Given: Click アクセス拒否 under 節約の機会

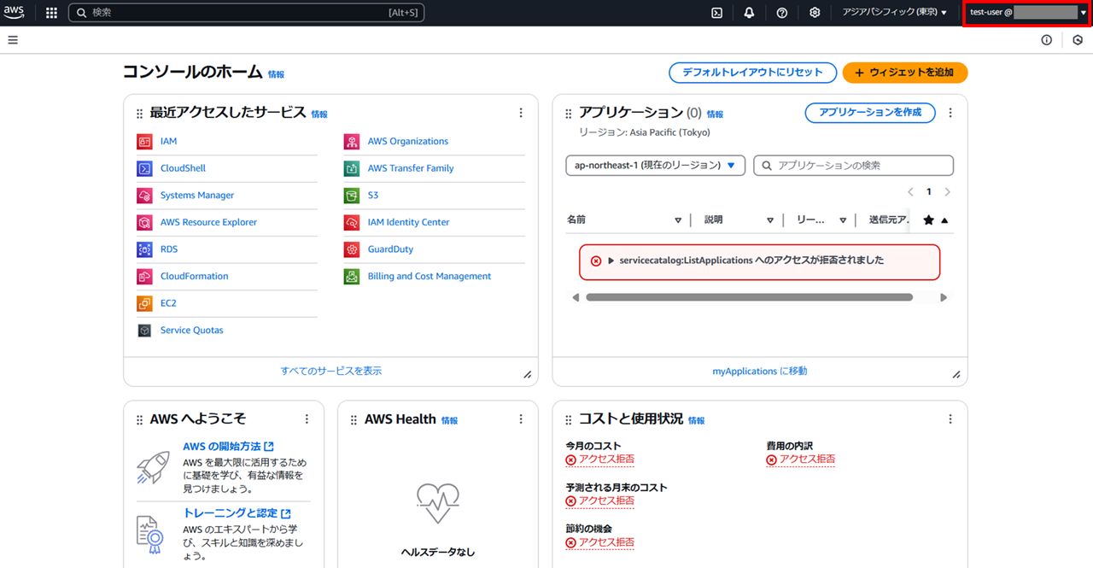Looking at the screenshot, I should (x=600, y=542).
